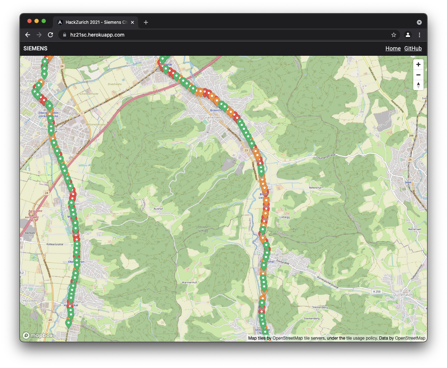Click the SIEMENS brand title
This screenshot has height=368, width=447.
point(36,49)
